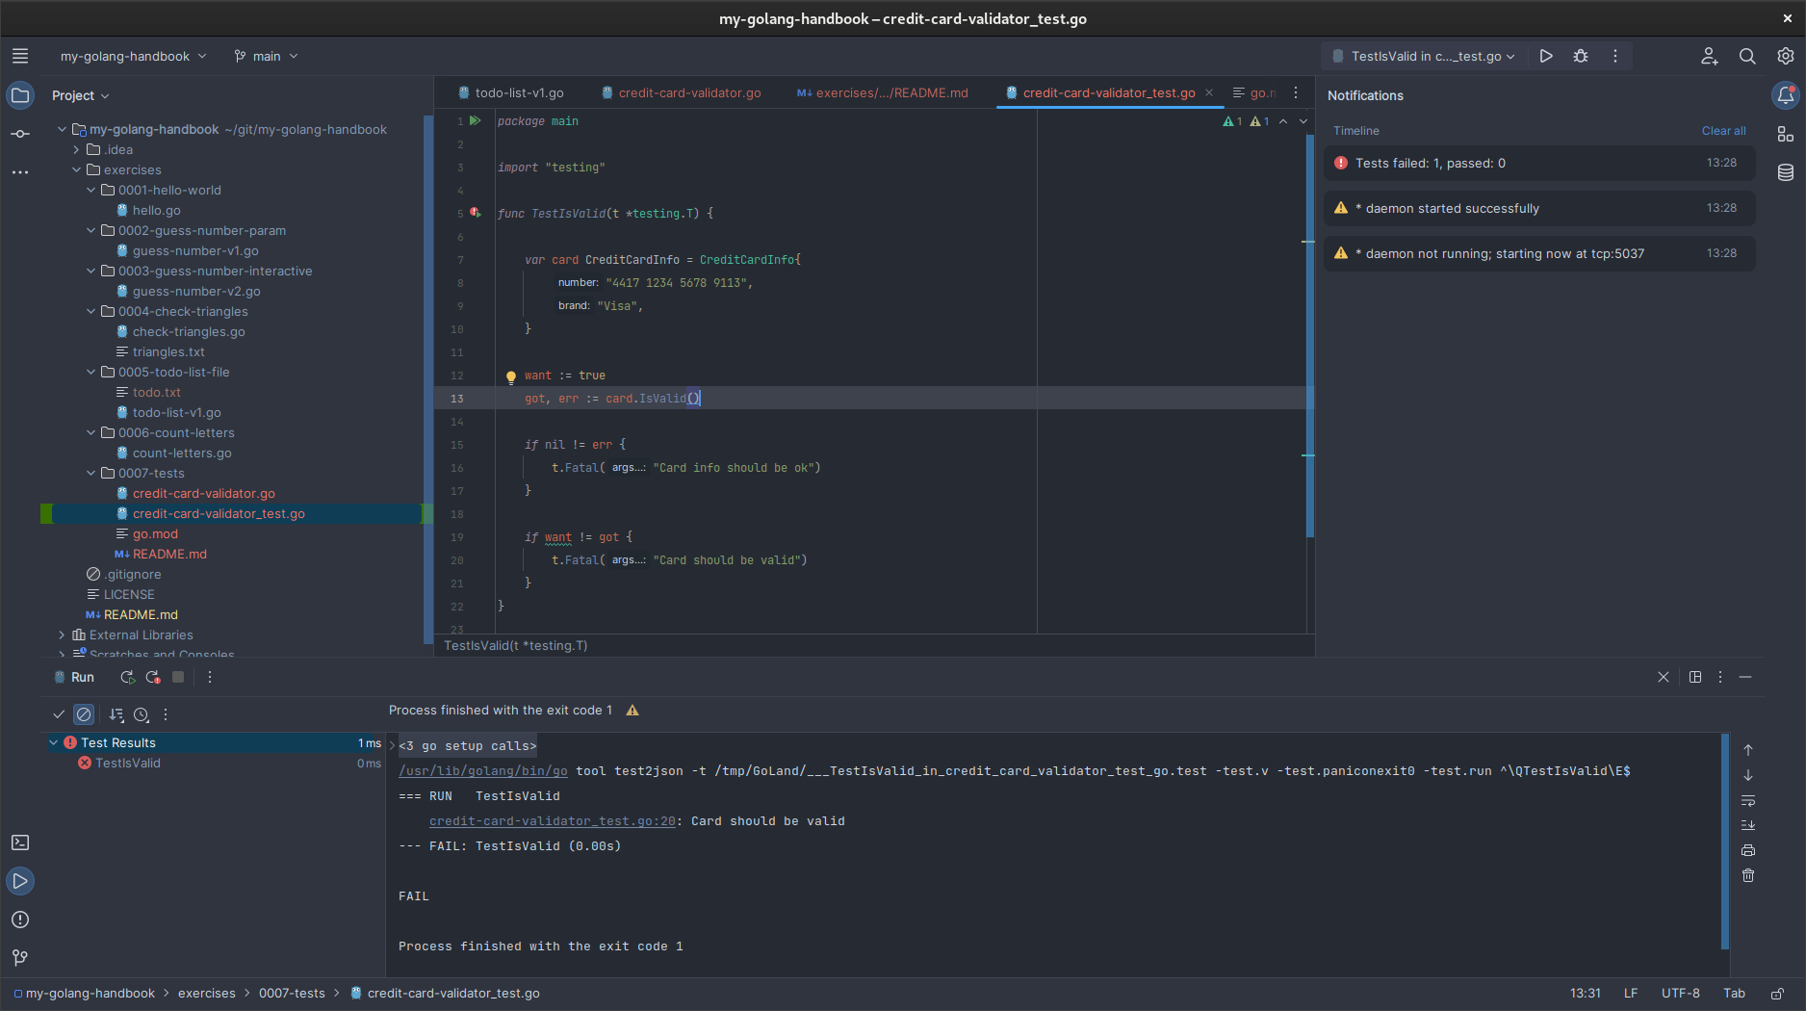The width and height of the screenshot is (1806, 1011).
Task: Switch to the todo-list-v1.go tab
Action: [x=519, y=92]
